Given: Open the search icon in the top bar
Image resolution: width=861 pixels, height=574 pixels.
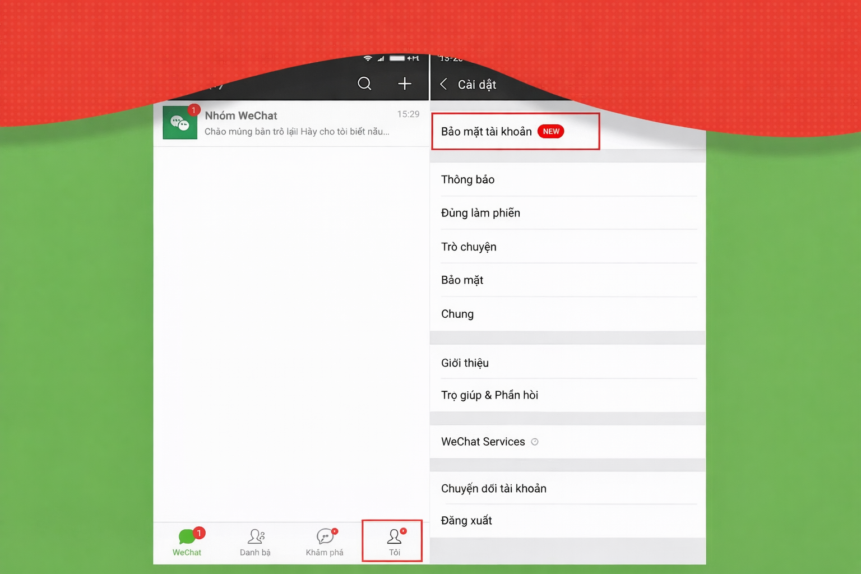Looking at the screenshot, I should click(x=364, y=83).
